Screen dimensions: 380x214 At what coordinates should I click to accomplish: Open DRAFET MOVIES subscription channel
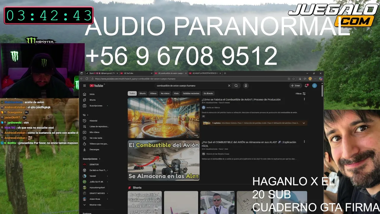97,193
